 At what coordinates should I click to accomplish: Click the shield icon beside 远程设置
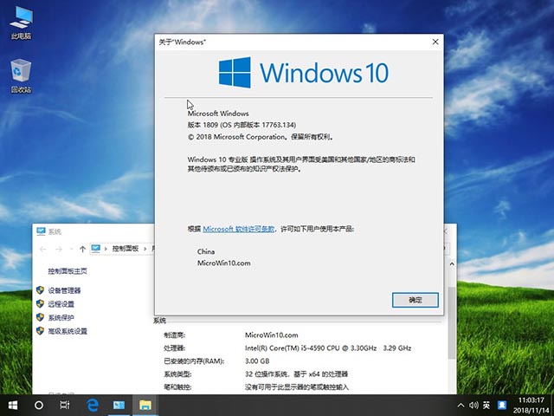coord(41,304)
